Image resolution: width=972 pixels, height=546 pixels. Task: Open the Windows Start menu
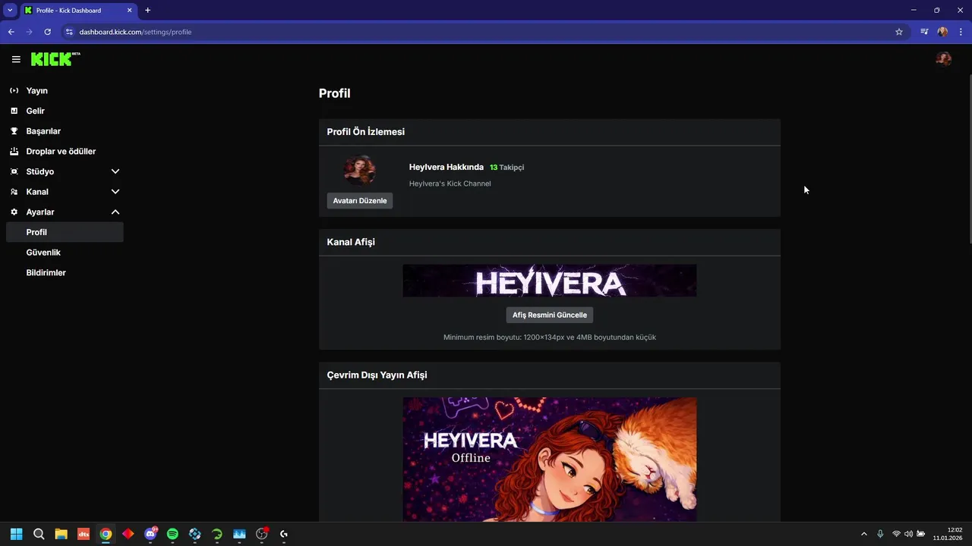17,534
